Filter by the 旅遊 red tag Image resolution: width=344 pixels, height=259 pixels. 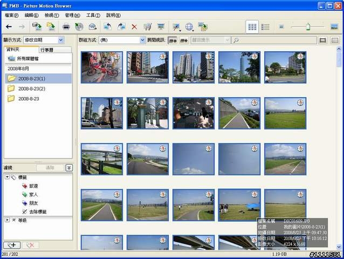[30, 186]
